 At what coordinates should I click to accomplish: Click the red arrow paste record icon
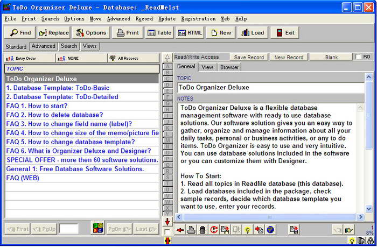(x=259, y=230)
